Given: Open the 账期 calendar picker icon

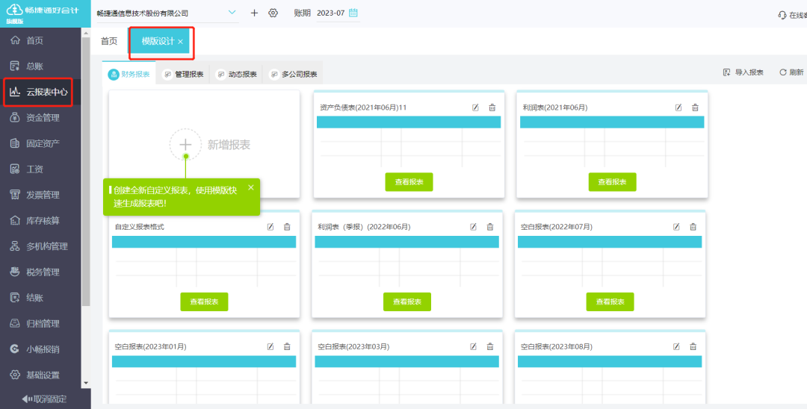Looking at the screenshot, I should pyautogui.click(x=353, y=13).
